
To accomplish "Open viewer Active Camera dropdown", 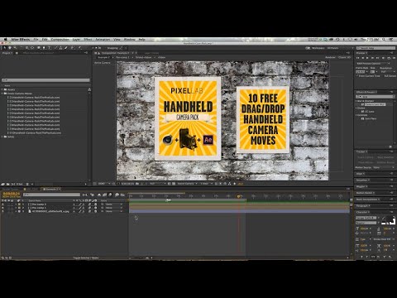I will 187,184.
